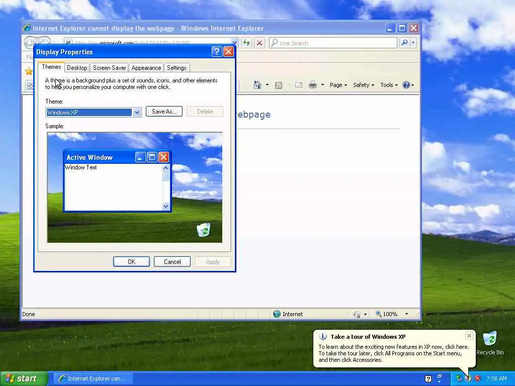Click the Help question mark taskbar icon
The height and width of the screenshot is (386, 515).
pyautogui.click(x=428, y=379)
